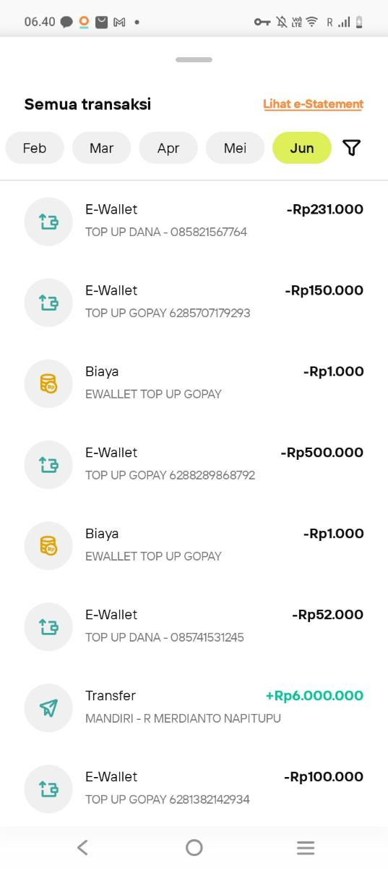Open the transaction filter funnel icon
This screenshot has width=388, height=869.
point(351,148)
